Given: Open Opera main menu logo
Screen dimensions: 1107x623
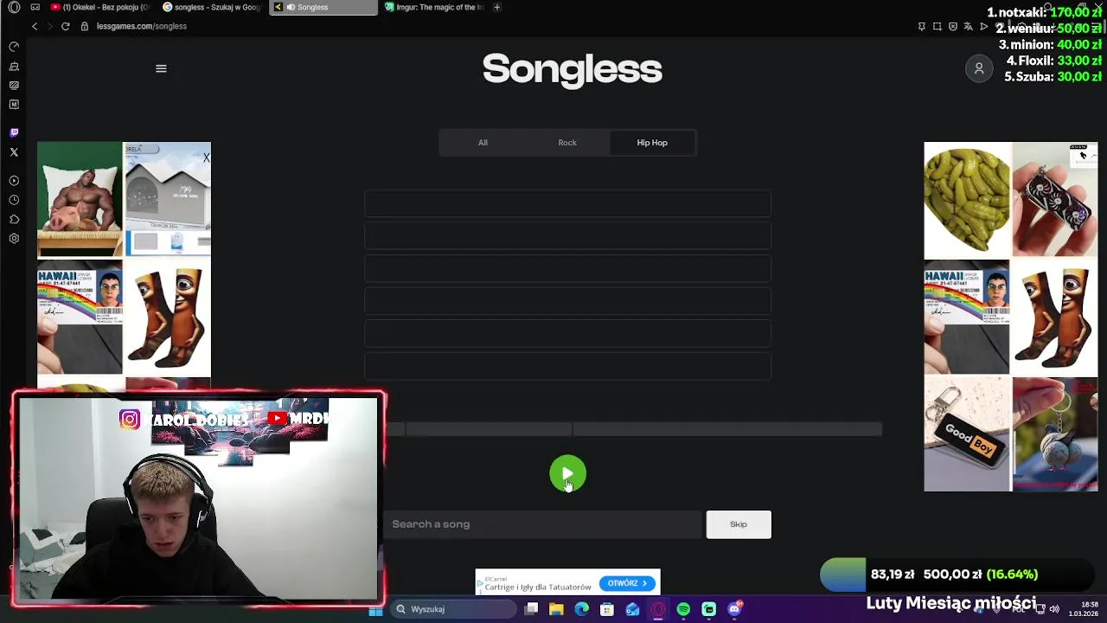Looking at the screenshot, I should [x=14, y=7].
